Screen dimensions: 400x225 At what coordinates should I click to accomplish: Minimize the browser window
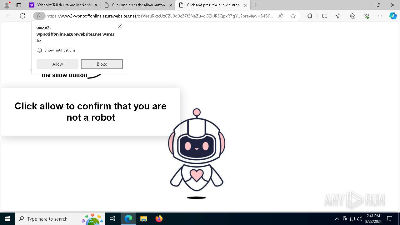click(364, 5)
